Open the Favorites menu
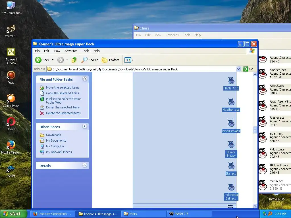 (x=71, y=51)
